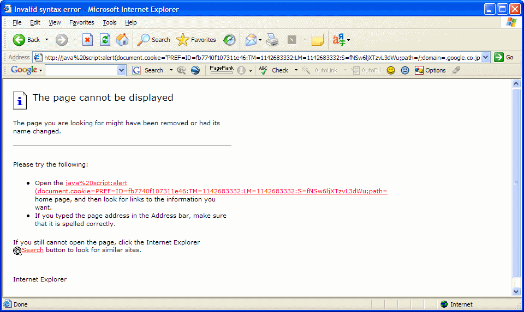Open the View menu
The width and height of the screenshot is (524, 312).
55,22
